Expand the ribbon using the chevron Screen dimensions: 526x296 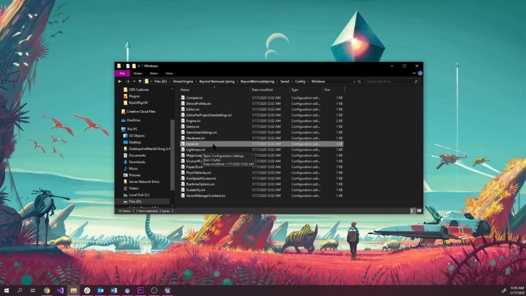(x=415, y=73)
